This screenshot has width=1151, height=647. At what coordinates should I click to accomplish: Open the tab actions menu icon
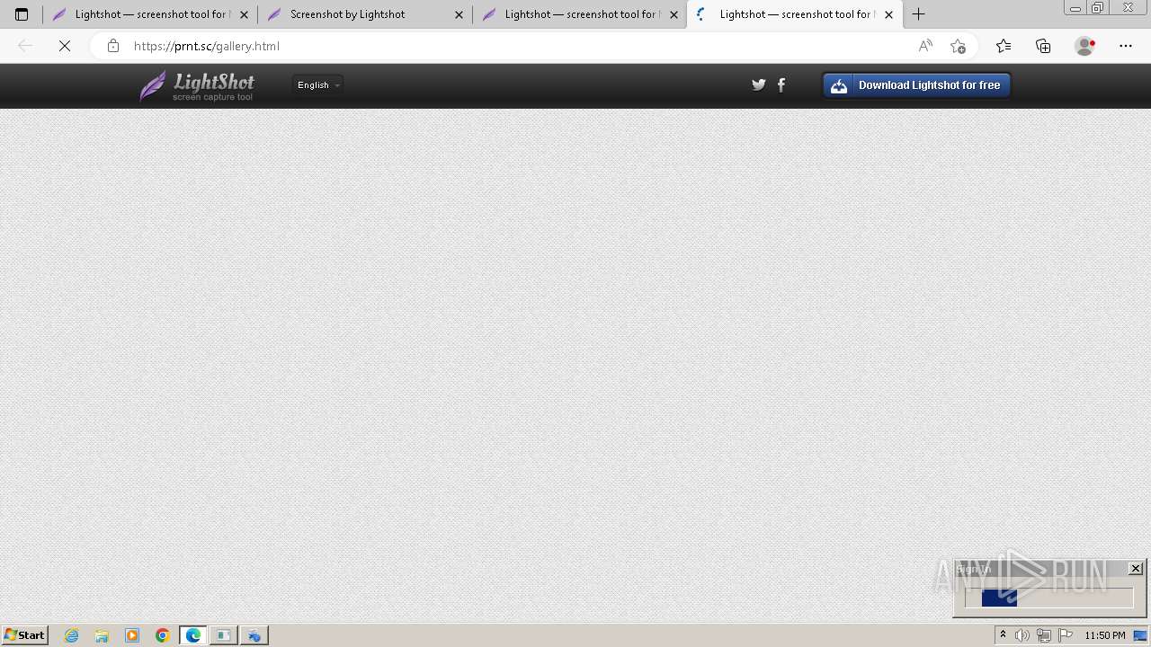tap(22, 14)
